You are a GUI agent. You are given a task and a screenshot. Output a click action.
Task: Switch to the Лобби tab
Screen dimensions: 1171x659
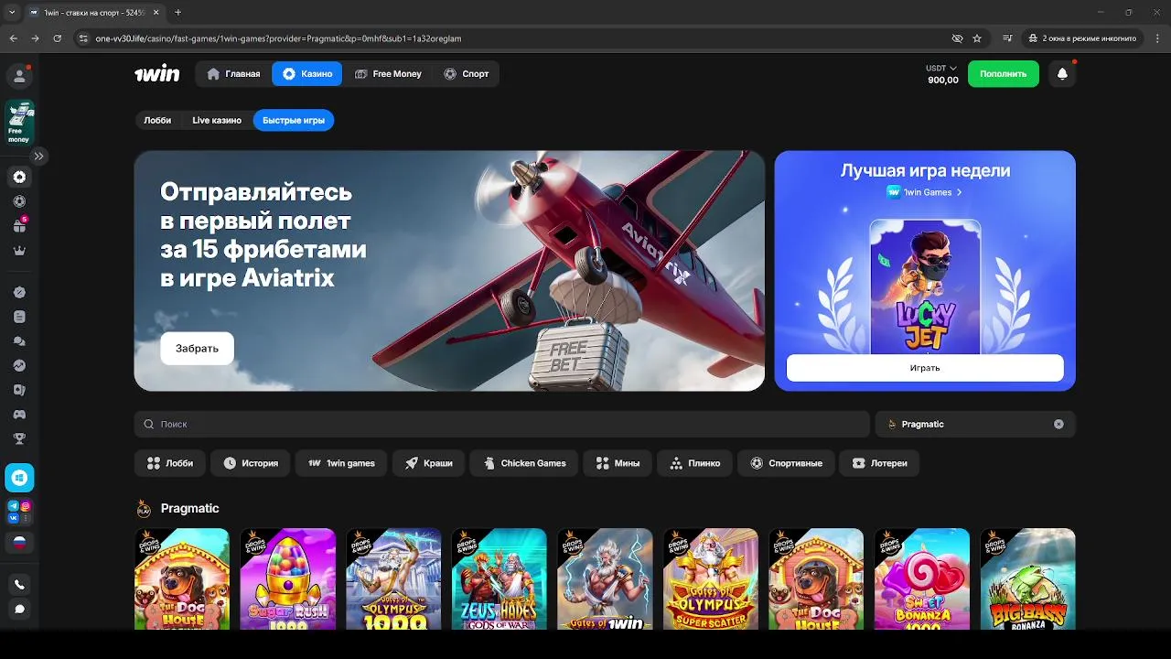[x=157, y=120]
